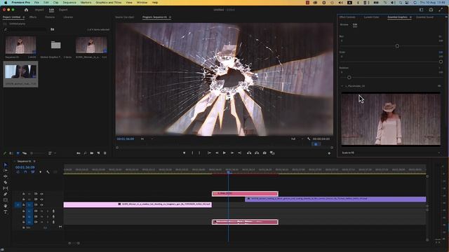449x252 pixels.
Task: Switch to the Effects tab
Action: click(33, 17)
